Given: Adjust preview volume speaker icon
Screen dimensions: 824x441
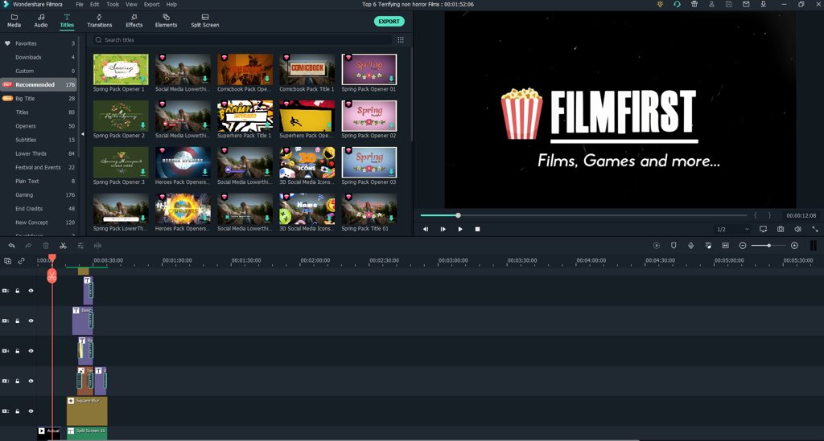Looking at the screenshot, I should click(797, 229).
